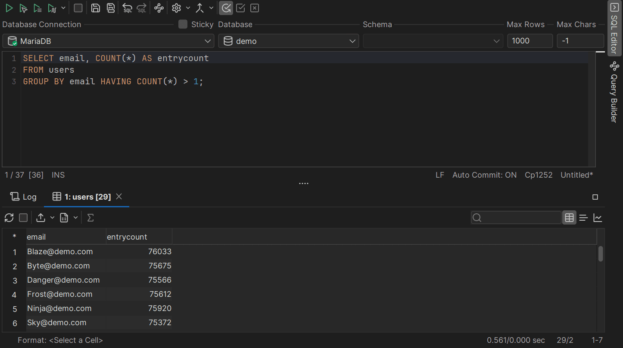Commit the current transaction
Viewport: 623px width, 348px height.
tap(241, 8)
